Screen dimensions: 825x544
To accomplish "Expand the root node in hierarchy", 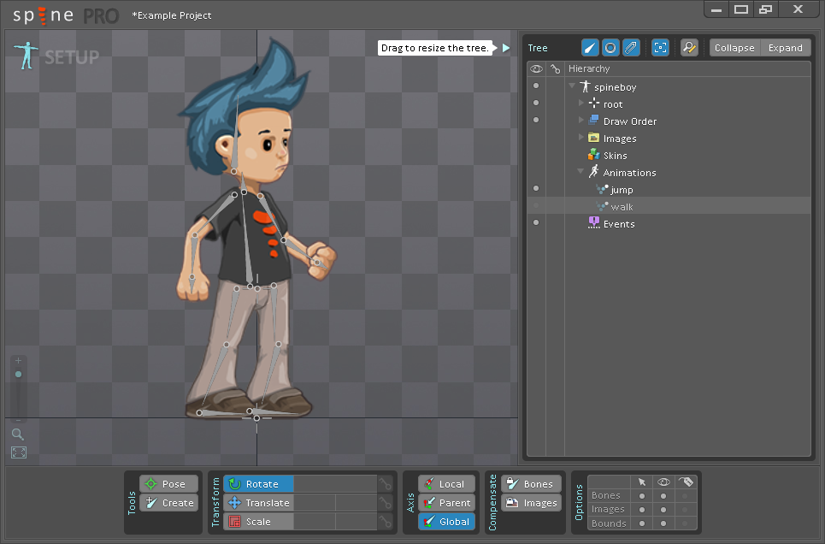I will coord(581,103).
